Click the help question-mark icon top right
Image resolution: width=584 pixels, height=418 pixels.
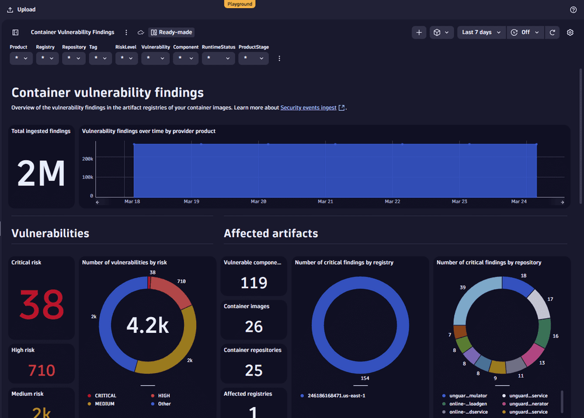[573, 9]
